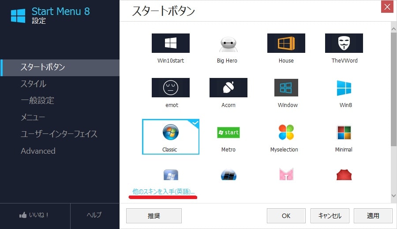Select the dark blue orb skin

click(x=228, y=175)
